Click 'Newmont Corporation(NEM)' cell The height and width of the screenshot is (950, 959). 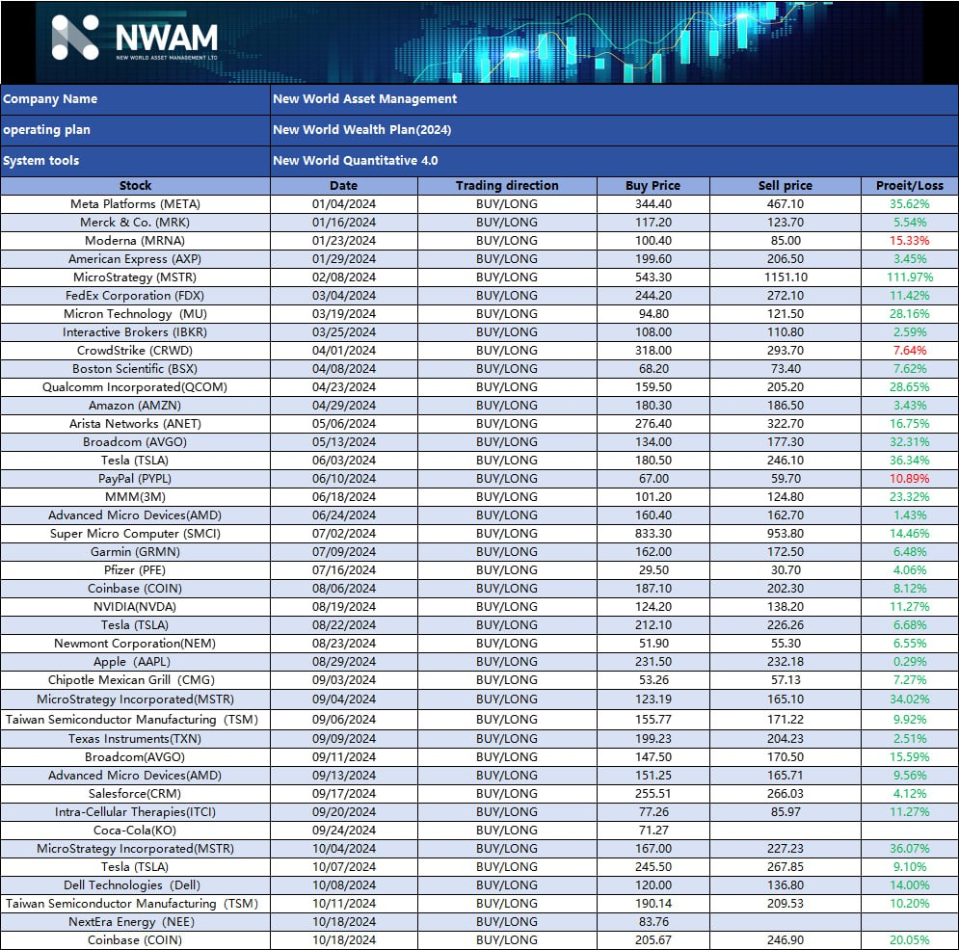pos(135,645)
